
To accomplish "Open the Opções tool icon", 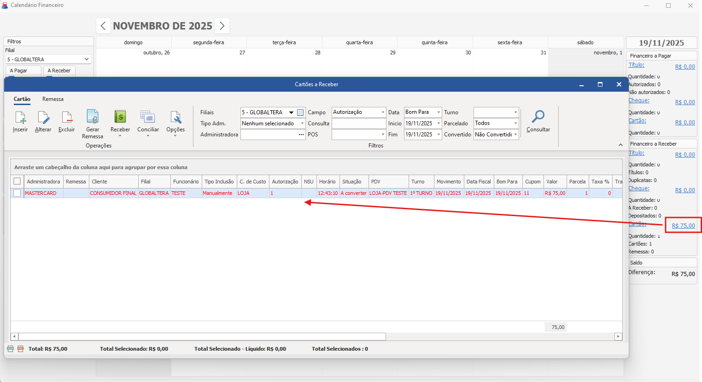I will (175, 118).
